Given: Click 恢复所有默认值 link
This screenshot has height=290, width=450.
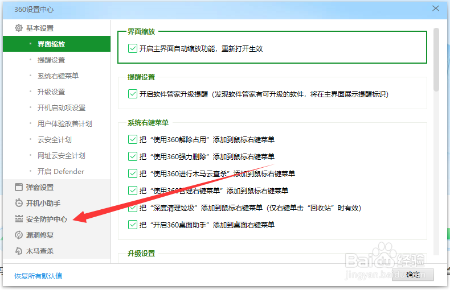Looking at the screenshot, I should (x=39, y=276).
